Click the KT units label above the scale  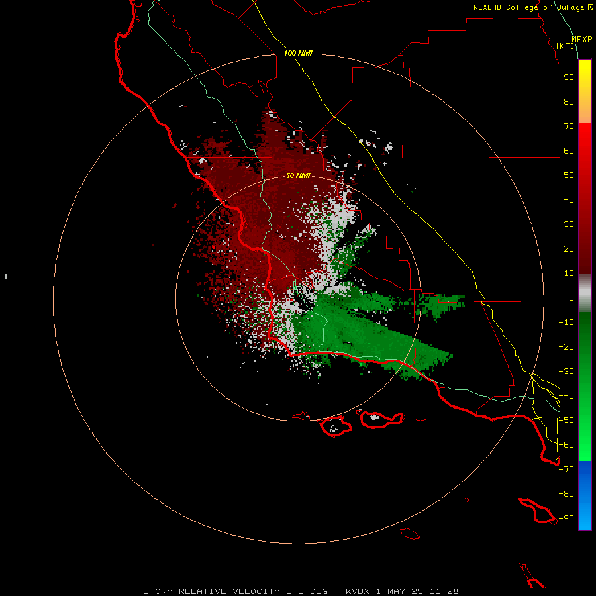(566, 46)
